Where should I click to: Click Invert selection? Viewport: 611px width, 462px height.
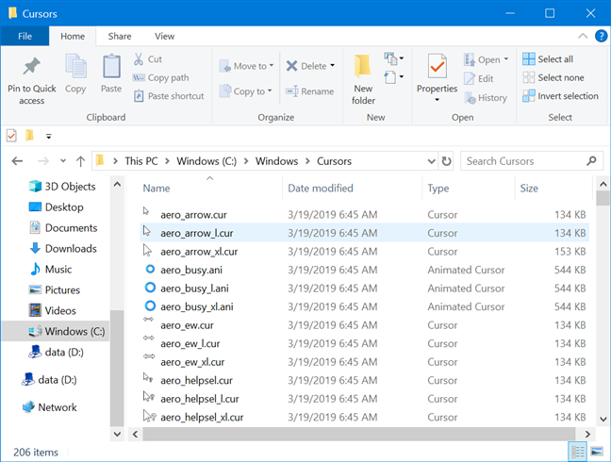(560, 96)
